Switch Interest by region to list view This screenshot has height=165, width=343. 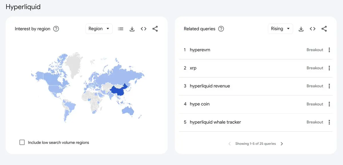(121, 29)
